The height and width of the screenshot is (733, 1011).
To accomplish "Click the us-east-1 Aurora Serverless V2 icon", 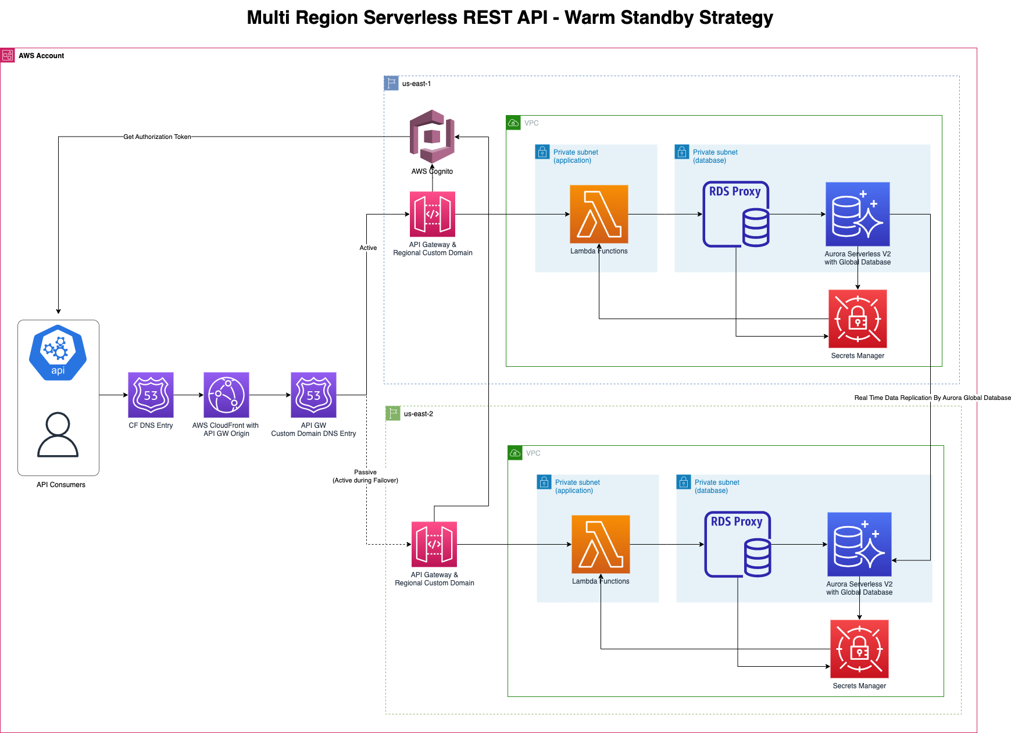I will [858, 214].
